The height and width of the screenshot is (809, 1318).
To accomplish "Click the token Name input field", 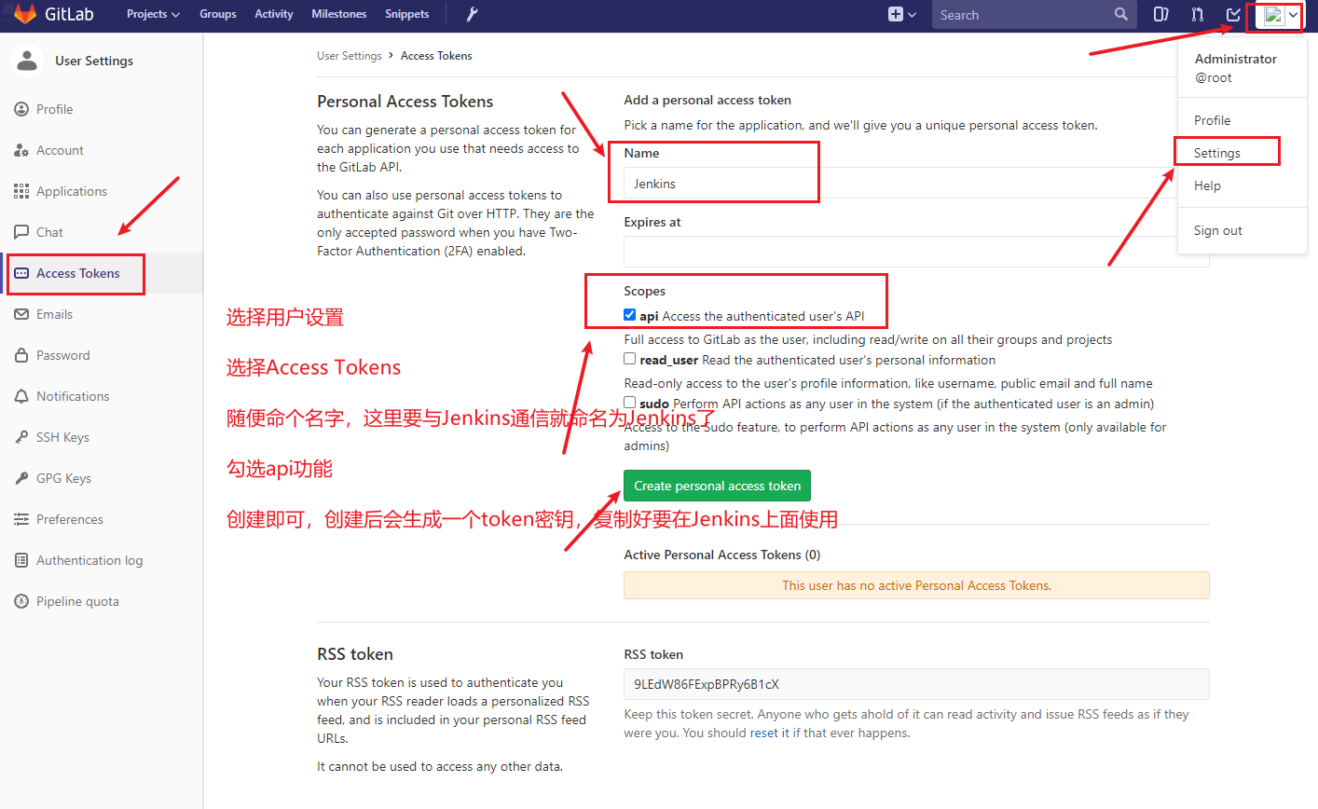I will pyautogui.click(x=916, y=184).
